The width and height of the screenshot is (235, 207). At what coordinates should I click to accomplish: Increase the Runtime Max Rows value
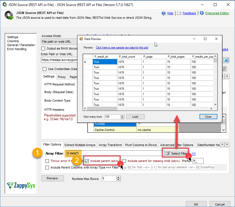point(118,177)
